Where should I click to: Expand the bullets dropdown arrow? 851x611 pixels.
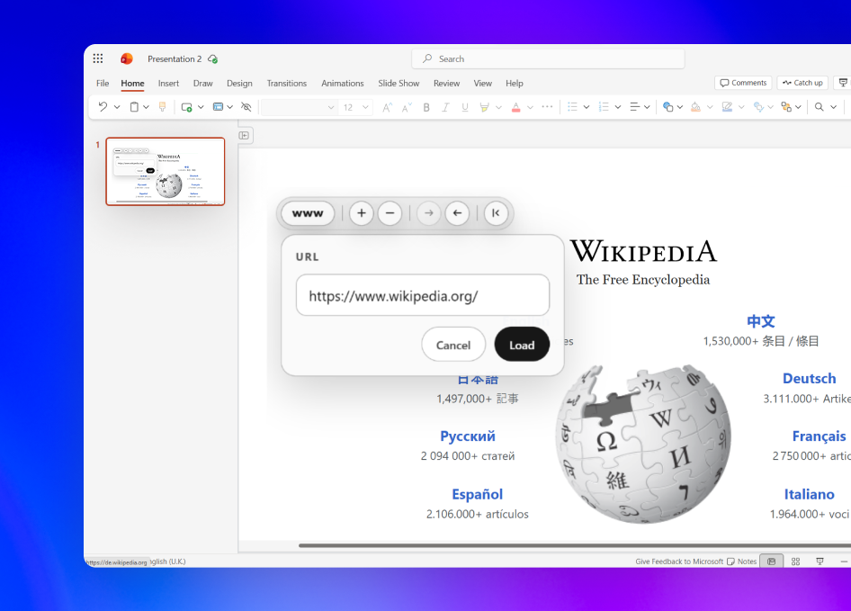tap(587, 107)
